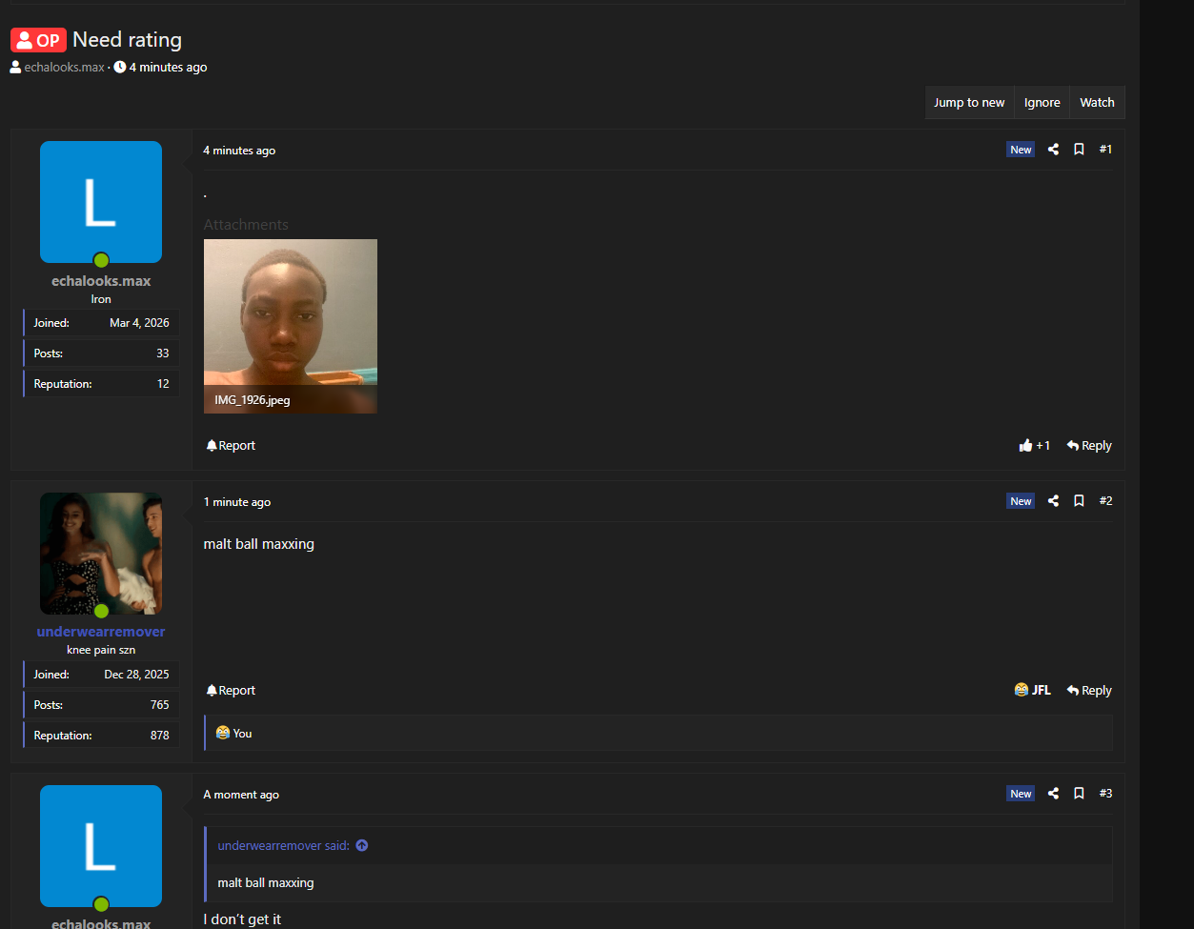Share post #1 using the share icon
Viewport: 1194px width, 929px height.
pos(1053,150)
